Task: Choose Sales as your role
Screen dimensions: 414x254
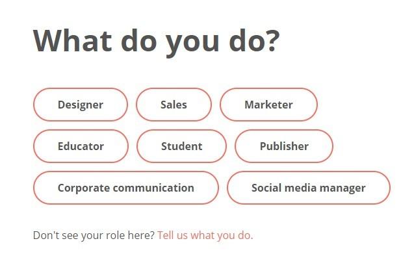Action: [174, 105]
